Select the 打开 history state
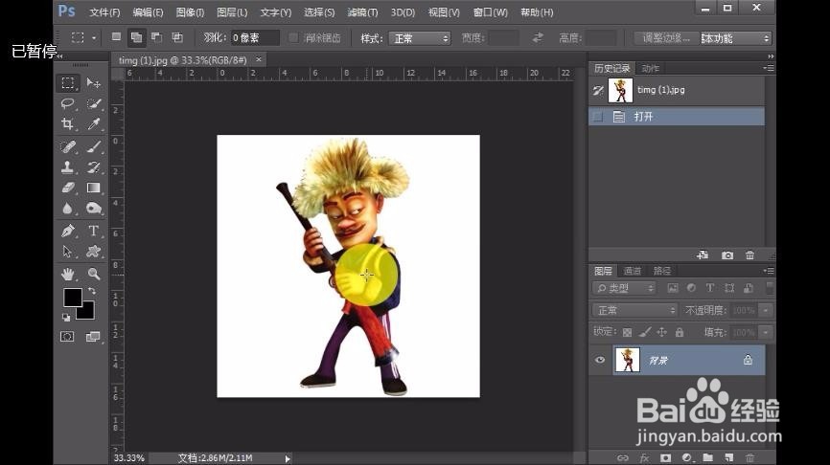This screenshot has height=465, width=830. tap(677, 117)
